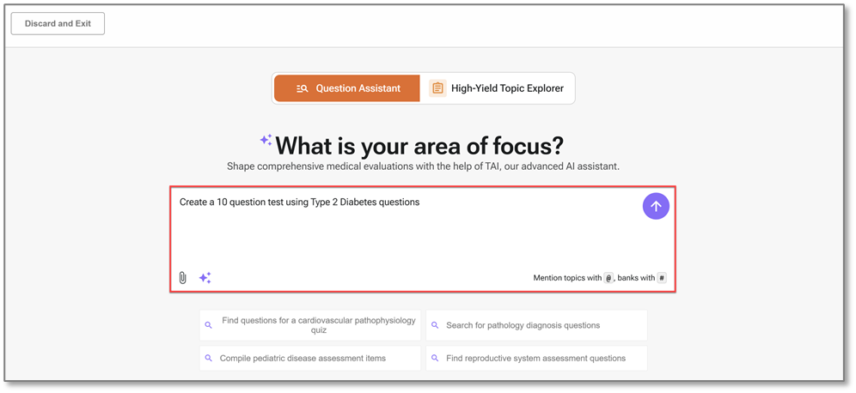Click the @ topic mention key hint
Screen dimensions: 856x393
coord(608,278)
